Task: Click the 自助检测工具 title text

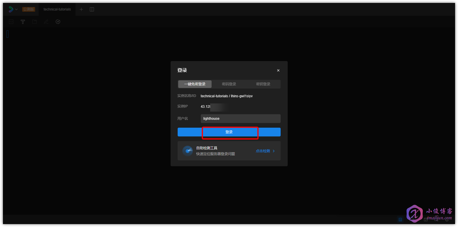Action: (207, 148)
